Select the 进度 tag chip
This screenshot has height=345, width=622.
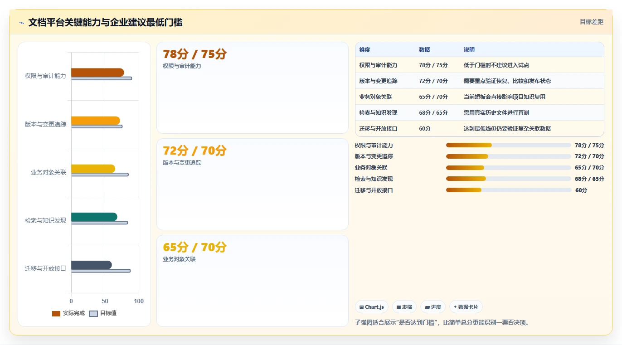(433, 307)
